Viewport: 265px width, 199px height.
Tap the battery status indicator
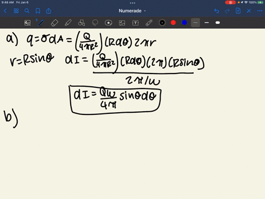pos(260,2)
